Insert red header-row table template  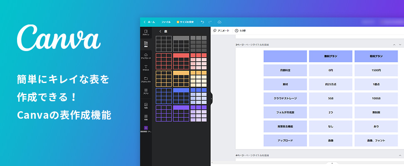click(181, 61)
